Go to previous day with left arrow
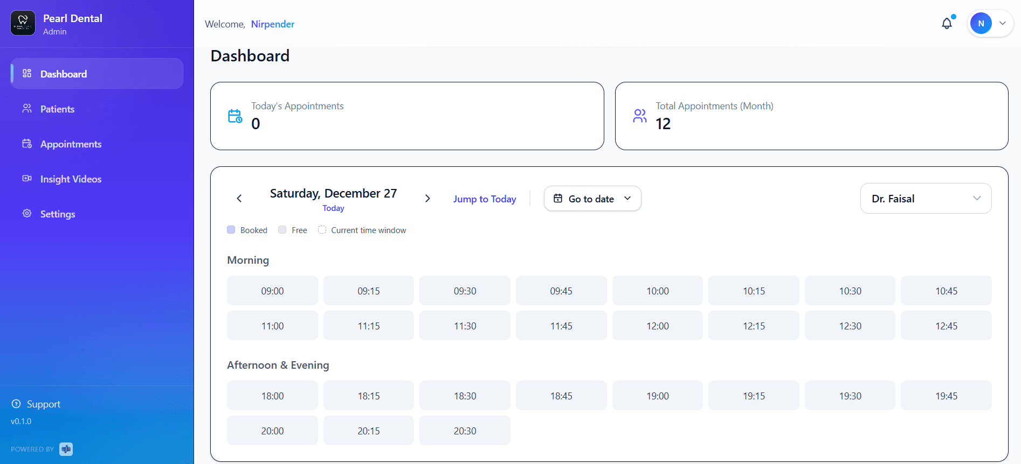The height and width of the screenshot is (464, 1021). 239,199
